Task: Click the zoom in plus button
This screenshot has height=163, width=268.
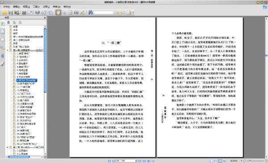Action: [x=266, y=161]
